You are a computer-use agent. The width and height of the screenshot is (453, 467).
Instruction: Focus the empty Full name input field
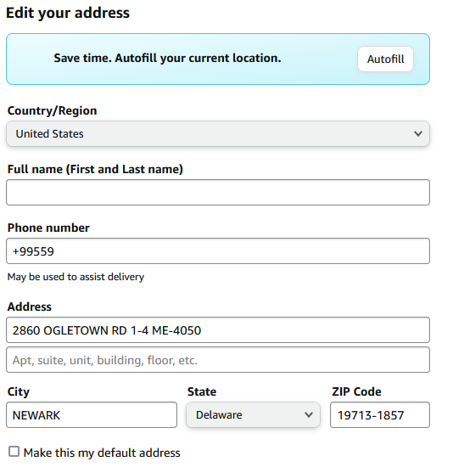point(218,193)
